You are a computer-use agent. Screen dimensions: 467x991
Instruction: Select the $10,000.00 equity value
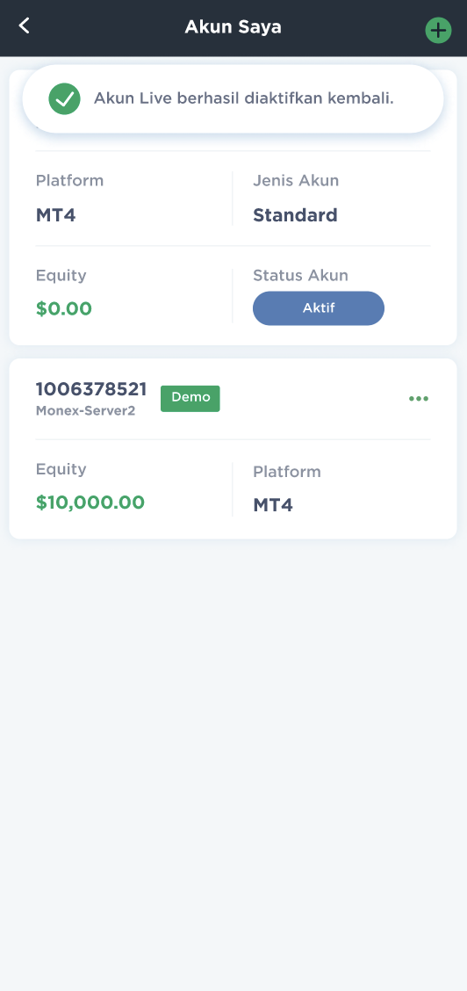[90, 503]
